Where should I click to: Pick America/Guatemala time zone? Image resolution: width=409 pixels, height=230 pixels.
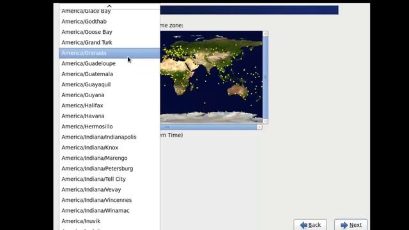(109, 74)
